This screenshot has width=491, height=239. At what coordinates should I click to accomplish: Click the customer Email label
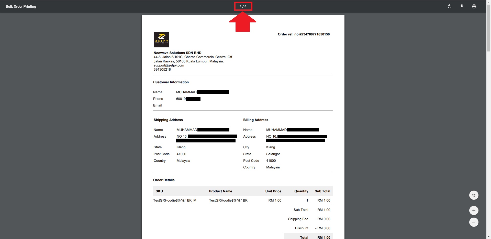tap(157, 105)
